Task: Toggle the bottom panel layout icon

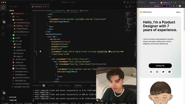Action: [x=128, y=2]
